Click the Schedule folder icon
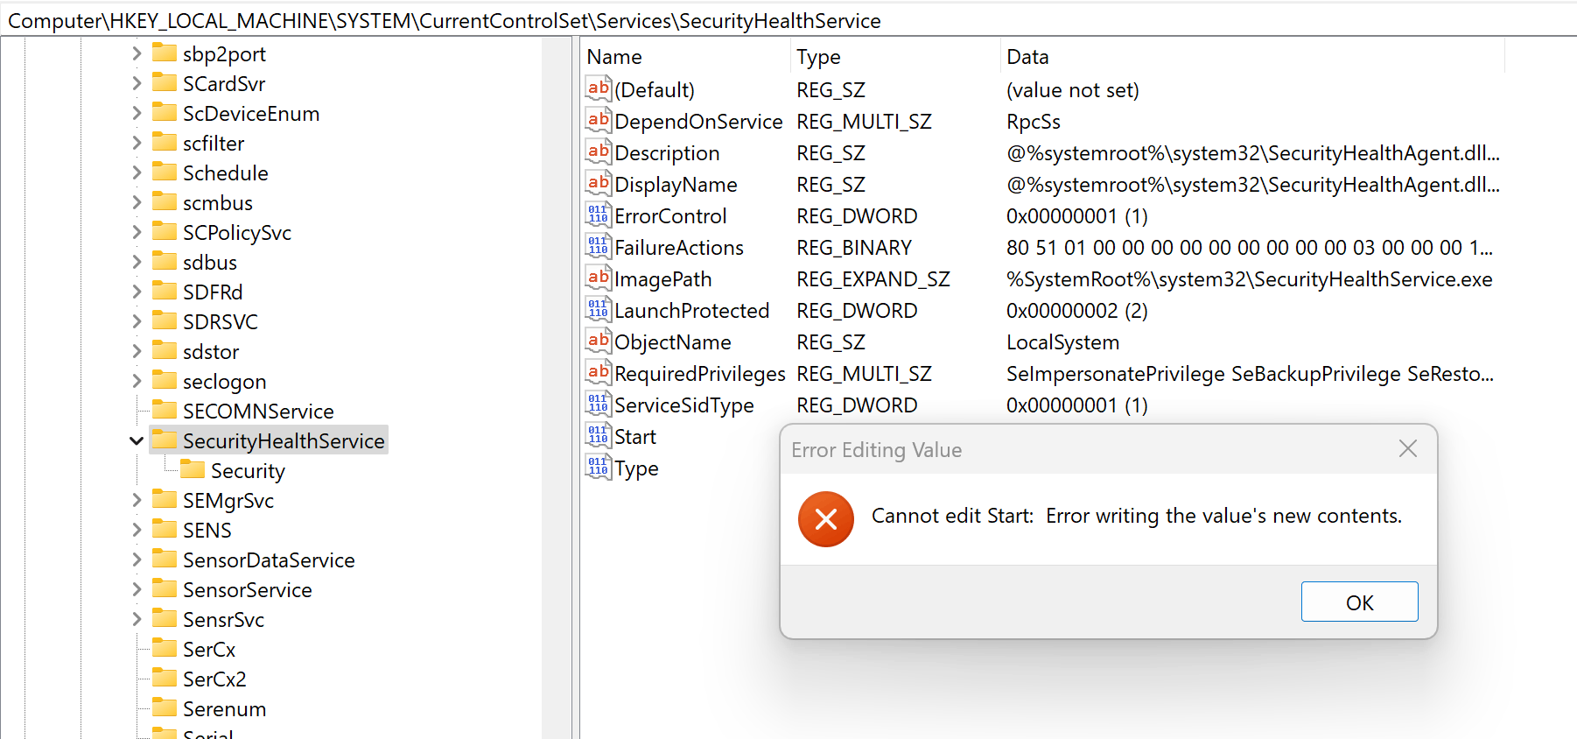1577x739 pixels. coord(164,172)
